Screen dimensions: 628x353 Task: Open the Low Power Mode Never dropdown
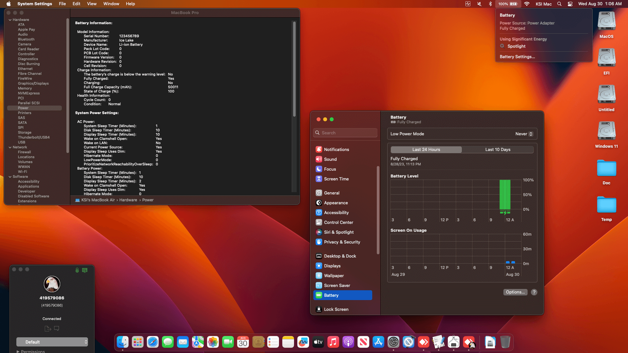click(524, 134)
